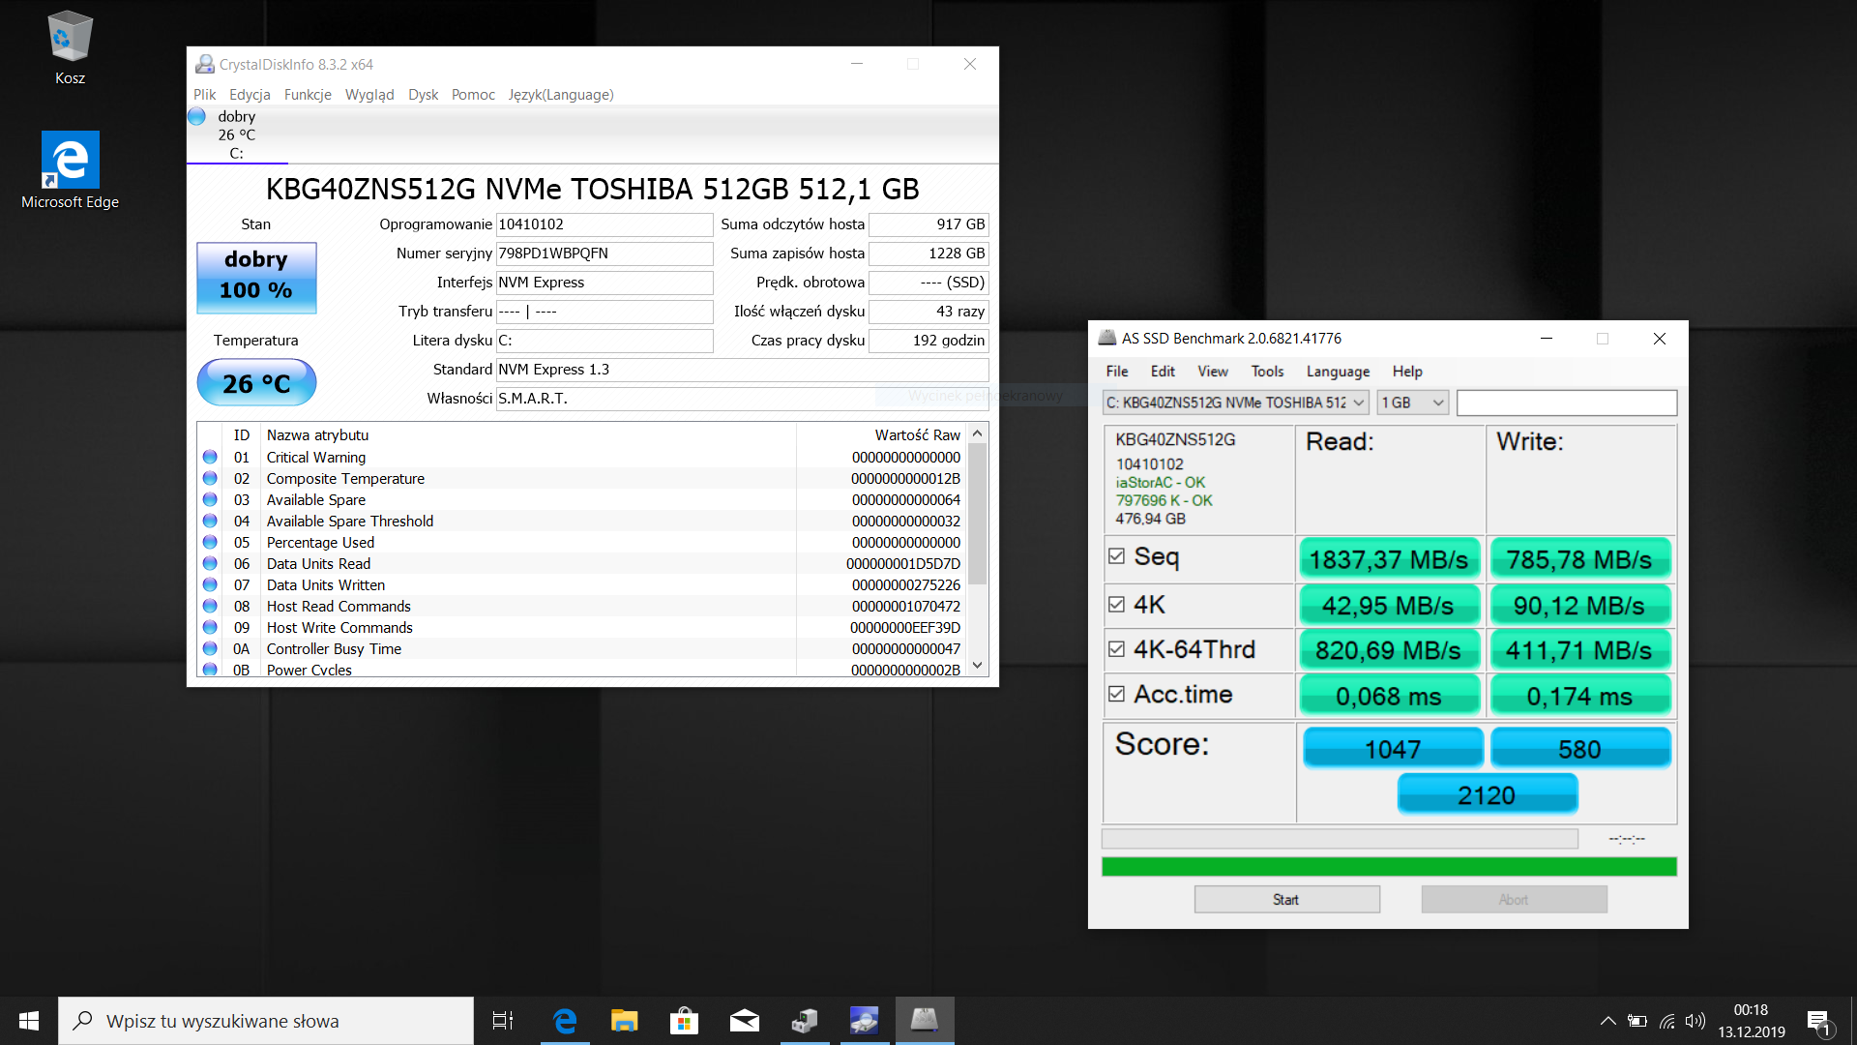
Task: Launch Microsoft Store from the taskbar
Action: click(x=684, y=1021)
